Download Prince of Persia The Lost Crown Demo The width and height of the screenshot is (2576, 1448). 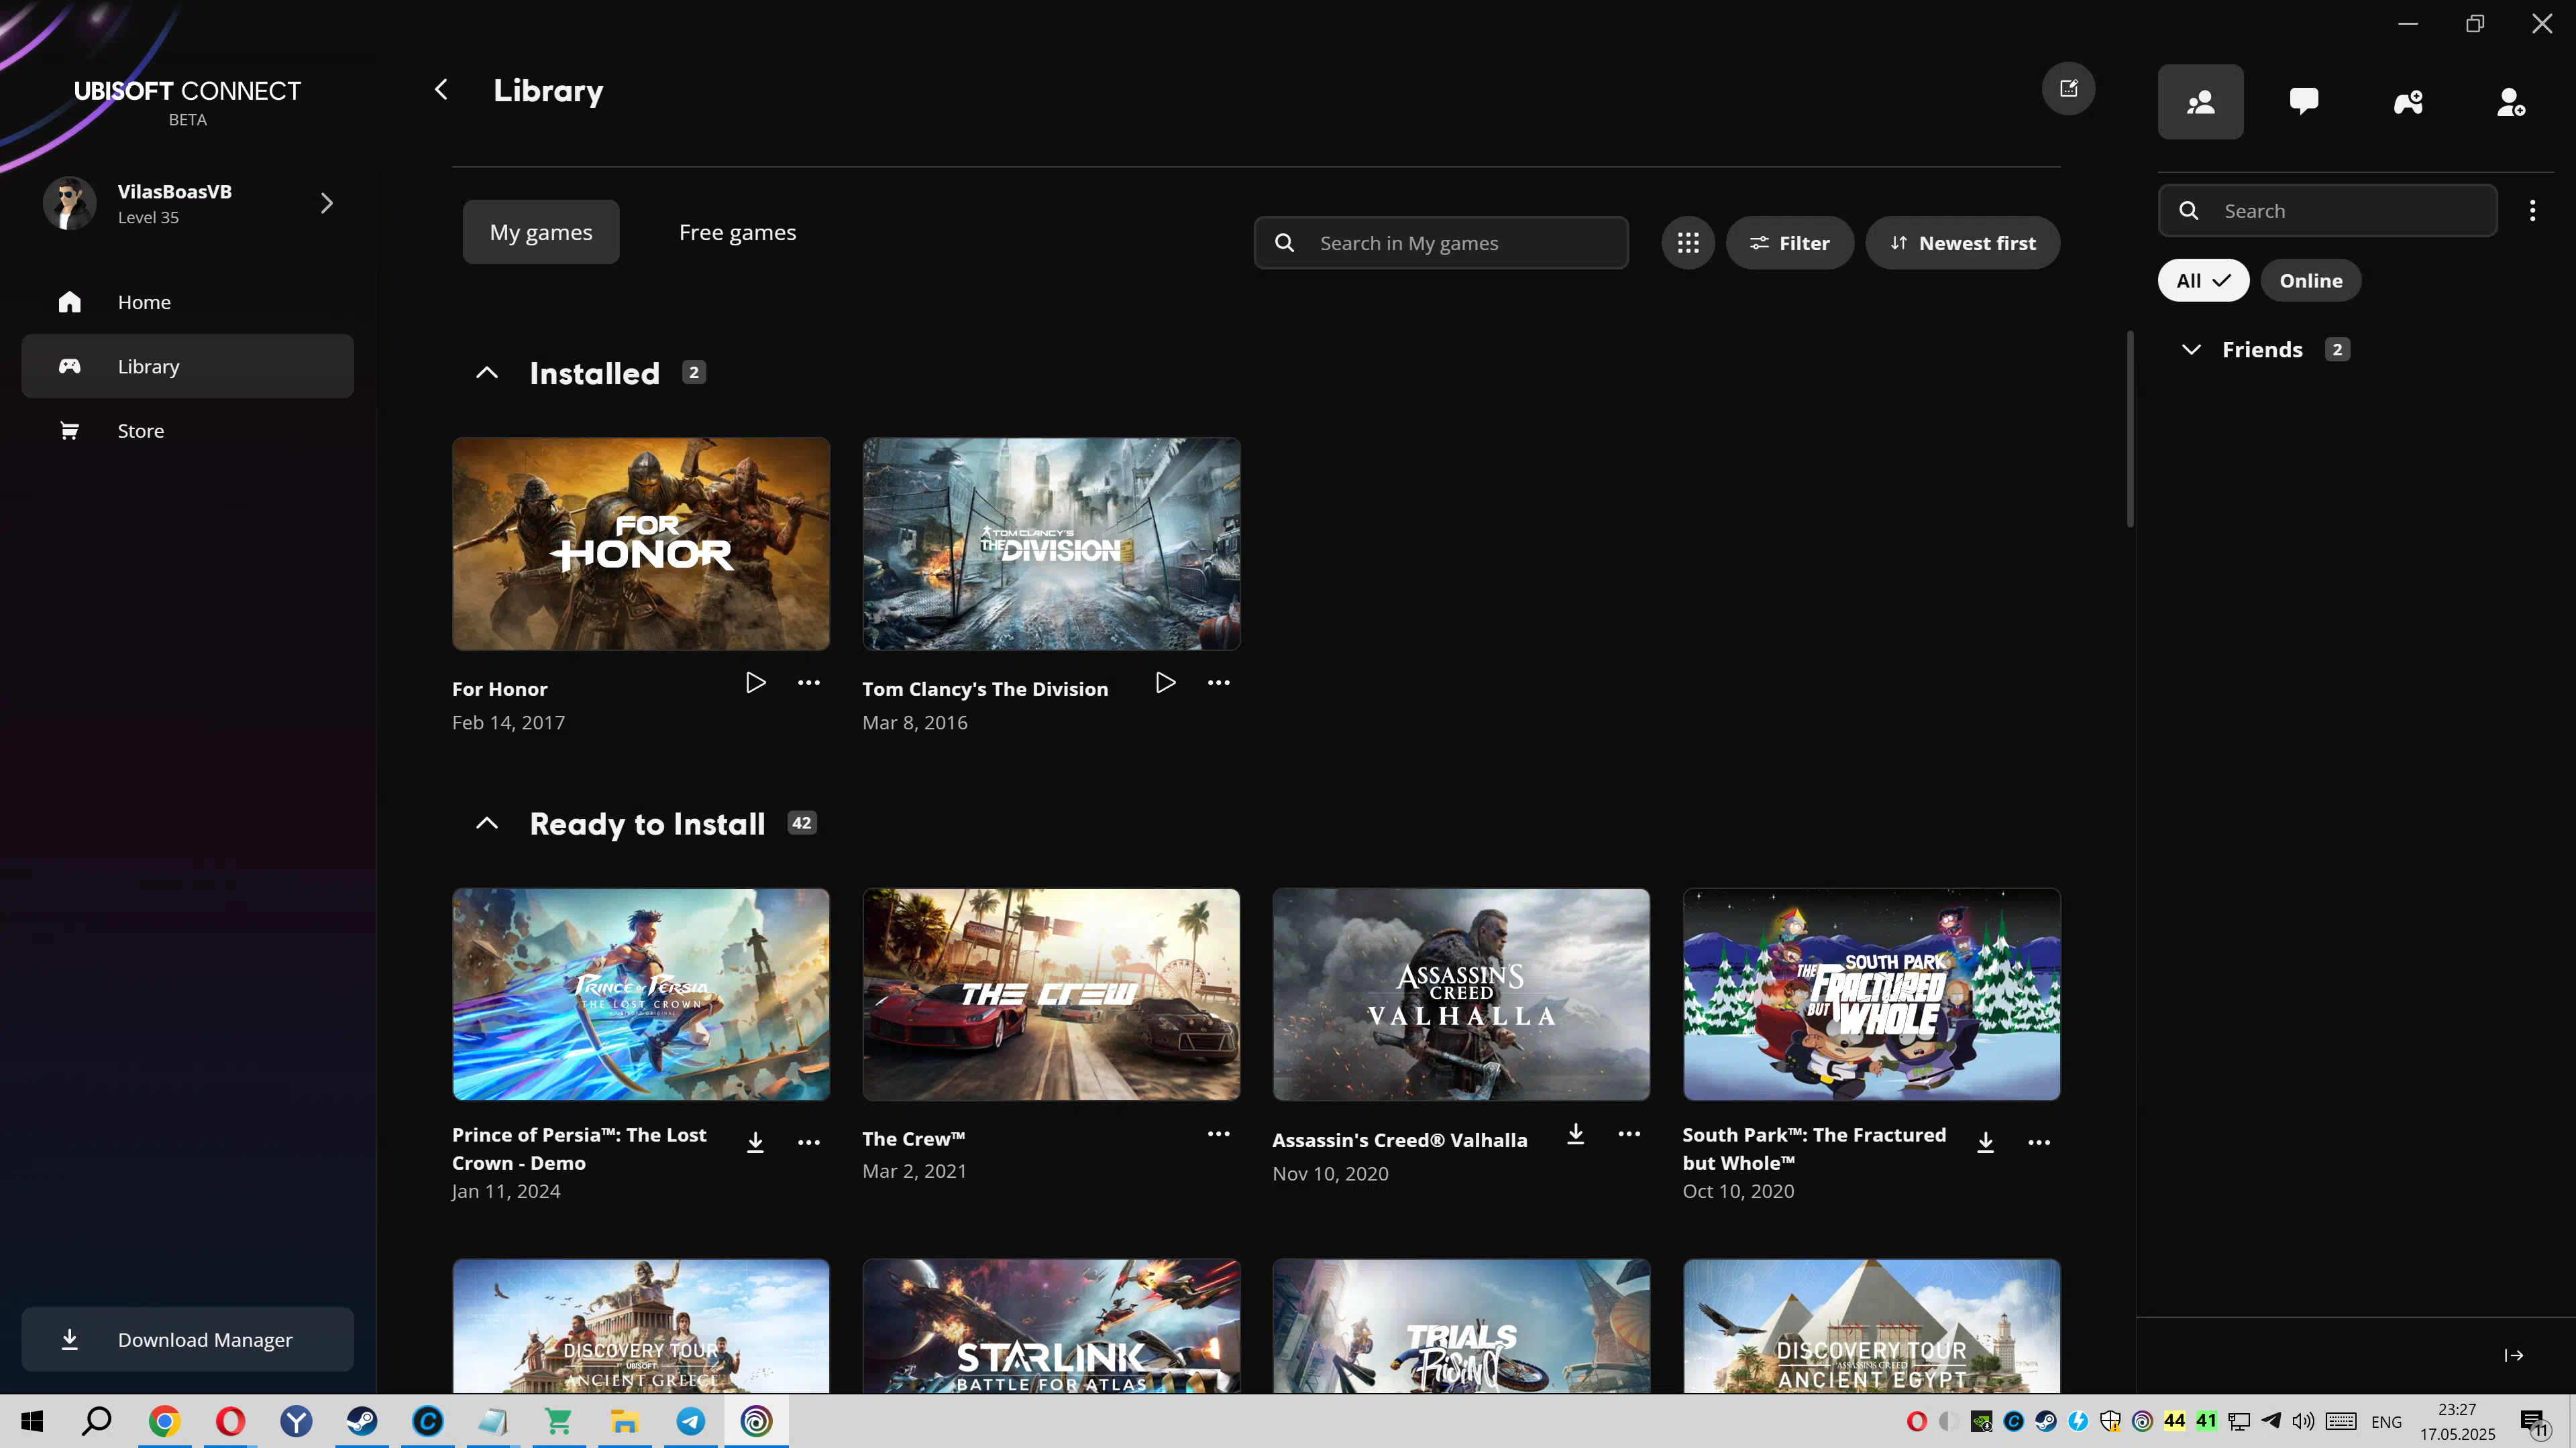click(755, 1142)
